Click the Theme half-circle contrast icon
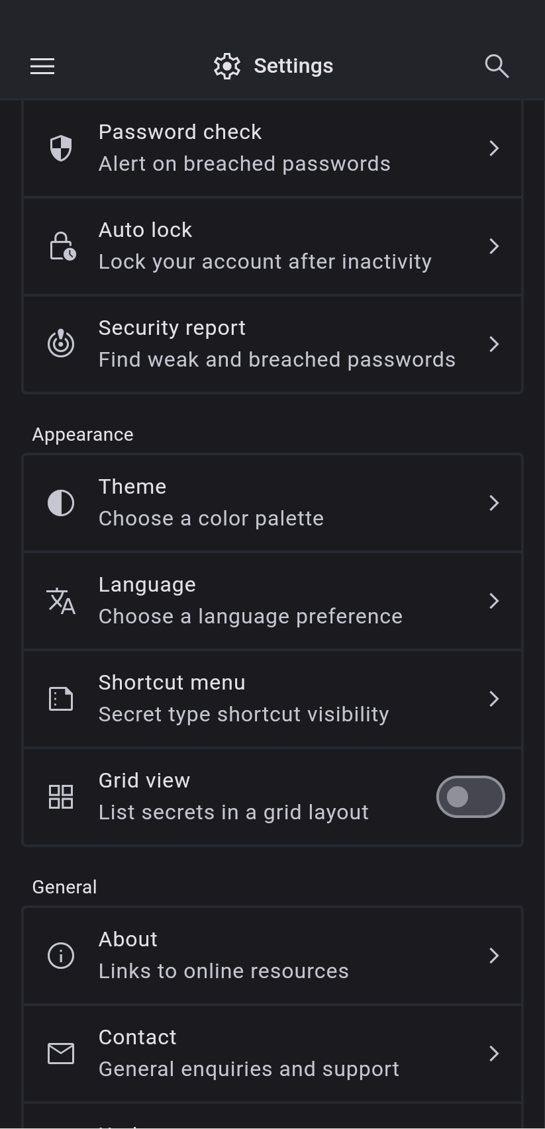Screen dimensions: 545x1129 coord(61,503)
